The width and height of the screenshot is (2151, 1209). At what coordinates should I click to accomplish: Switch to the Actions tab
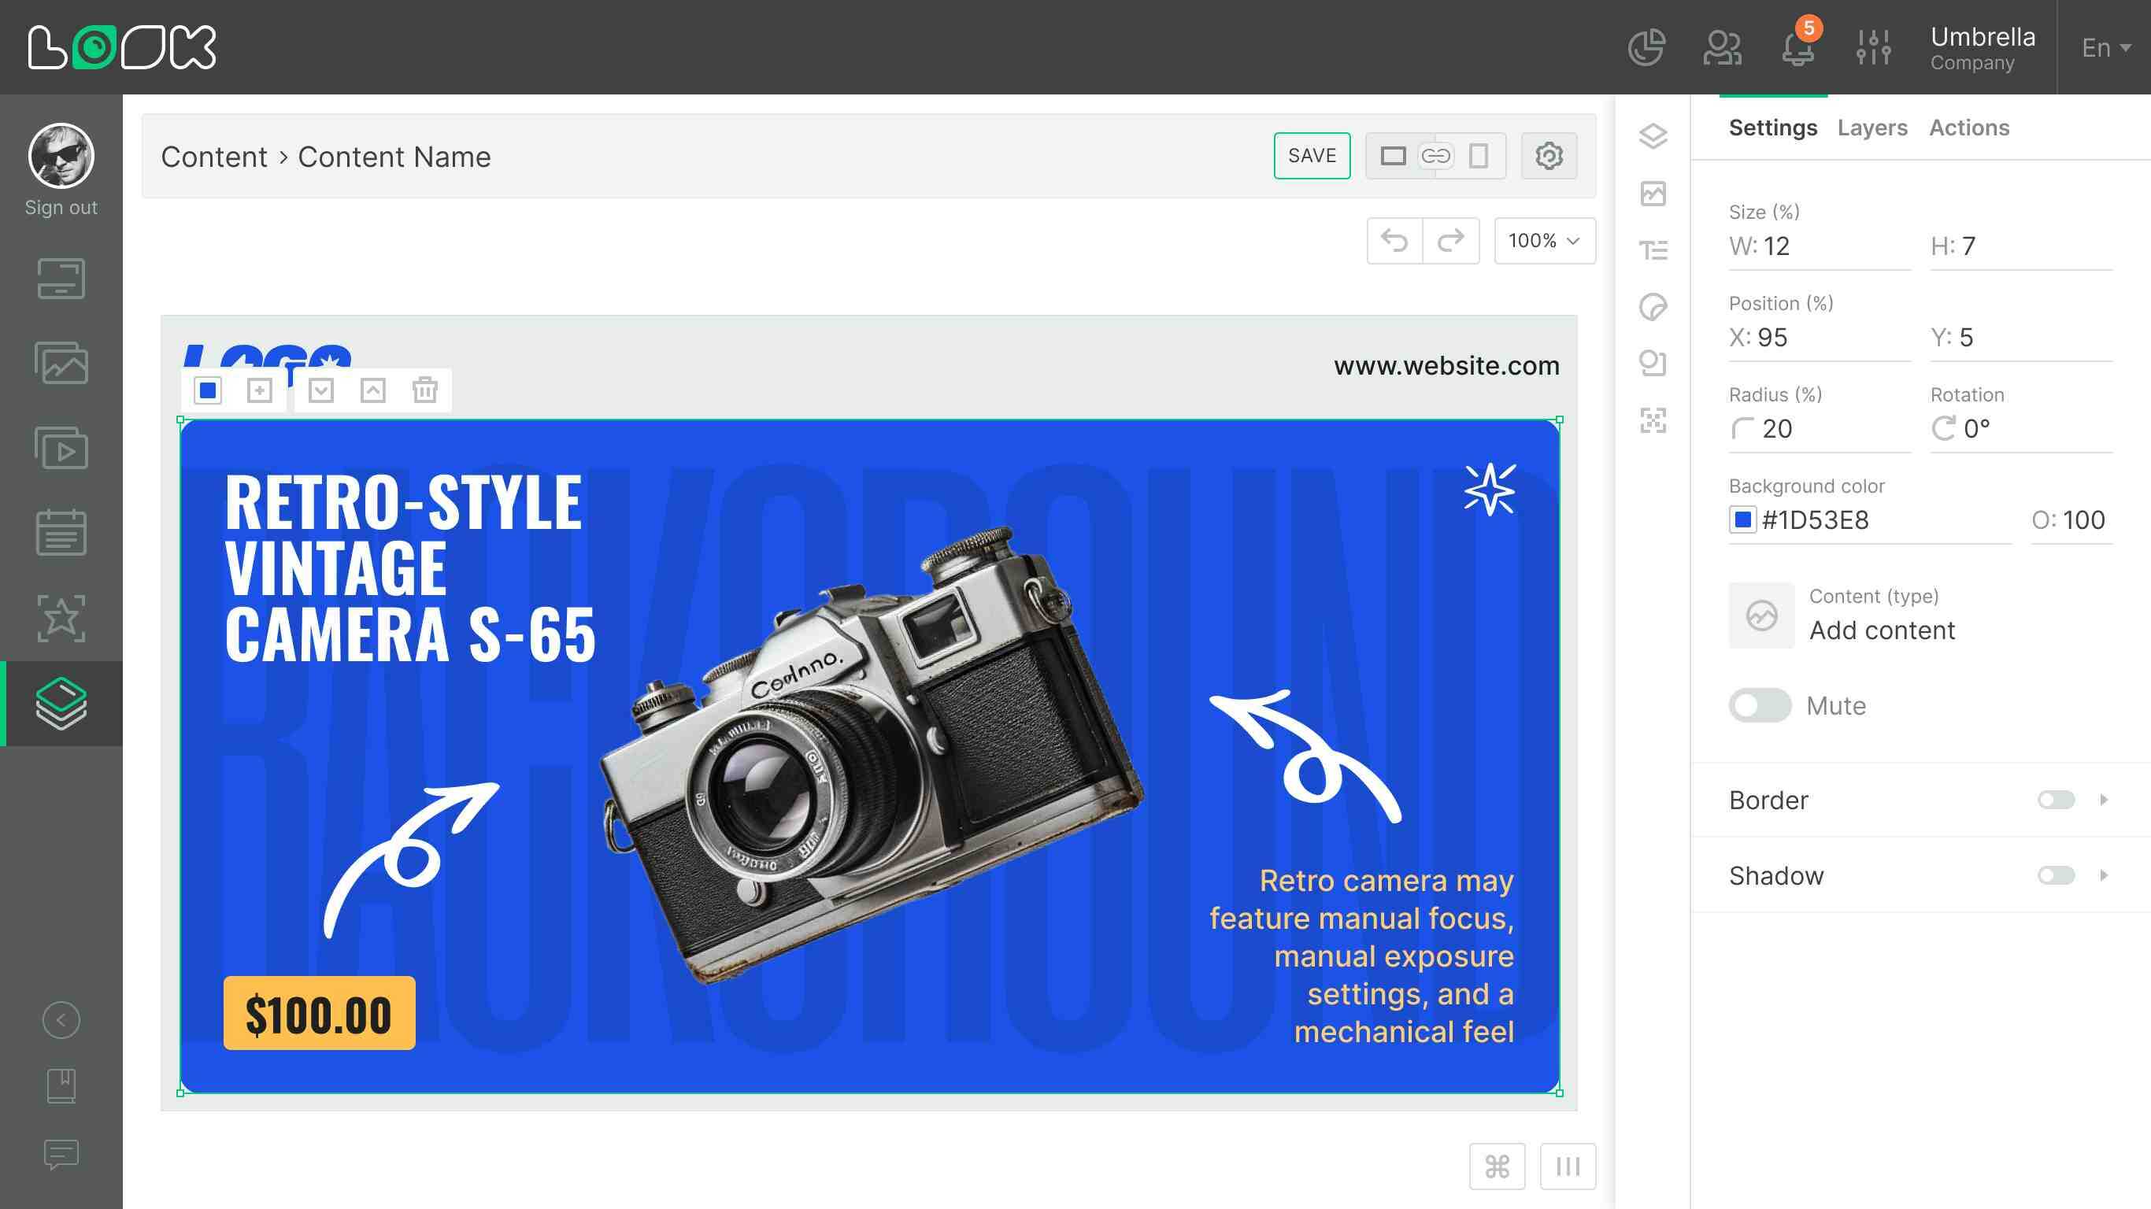click(1968, 128)
